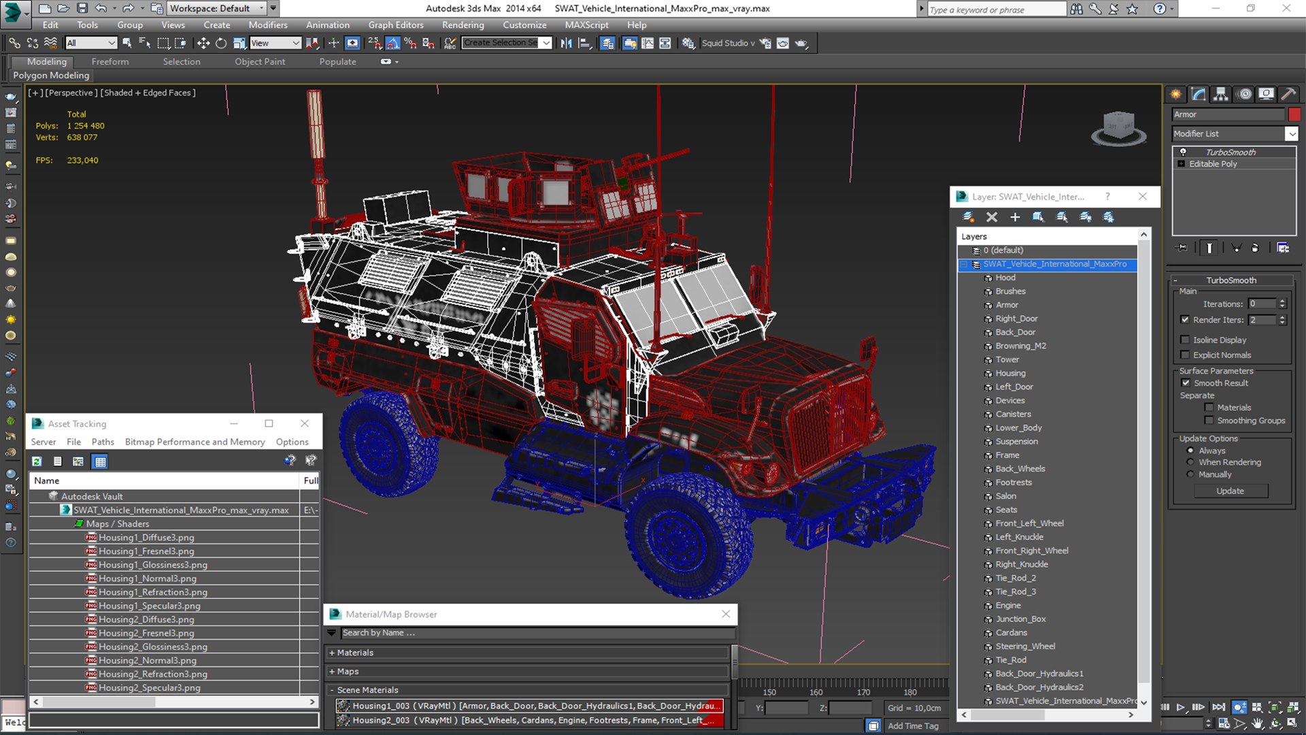This screenshot has width=1306, height=735.
Task: Toggle TurboSmooth modifier lightbulb visibility
Action: pyautogui.click(x=1183, y=152)
